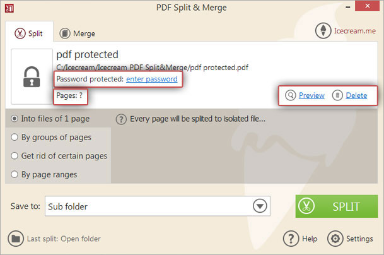Open the Preview link

tap(311, 95)
